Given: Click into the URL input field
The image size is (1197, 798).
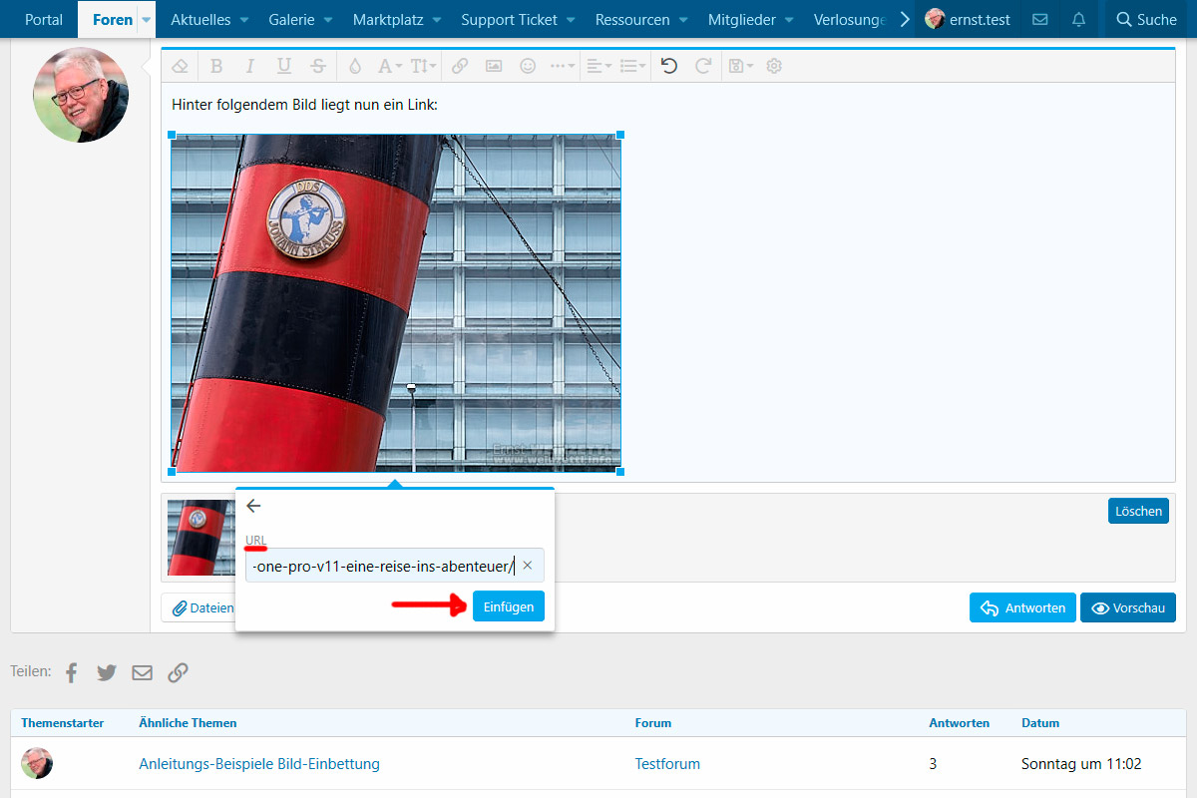Looking at the screenshot, I should (395, 566).
